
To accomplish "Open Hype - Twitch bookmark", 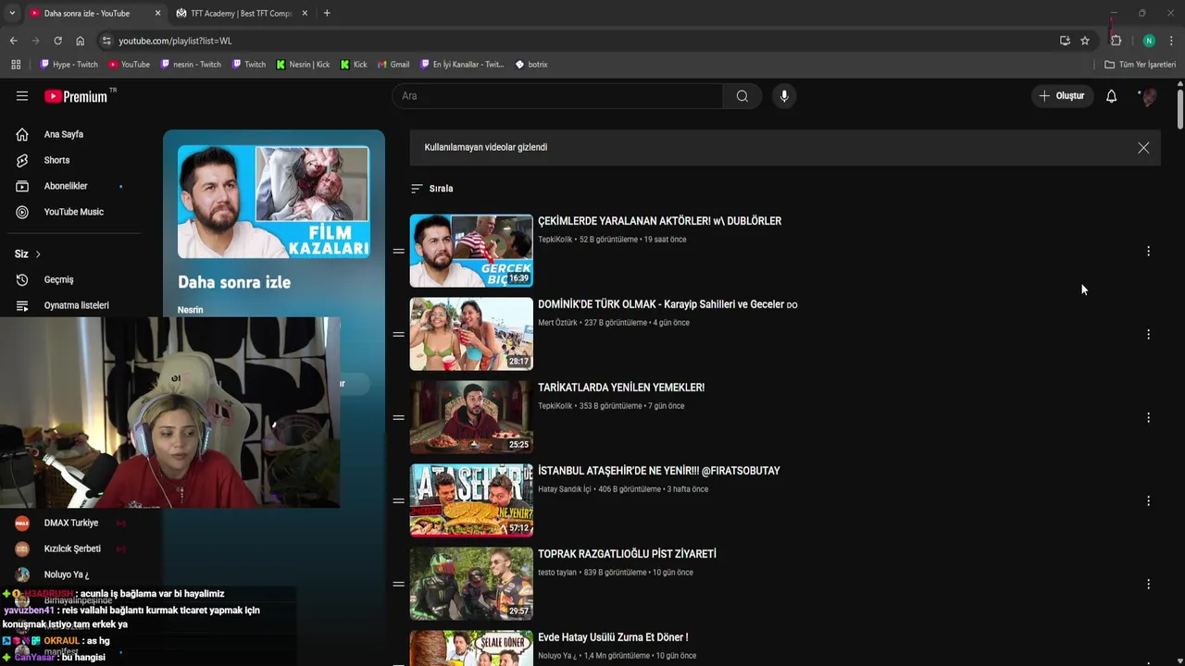I will pos(69,65).
